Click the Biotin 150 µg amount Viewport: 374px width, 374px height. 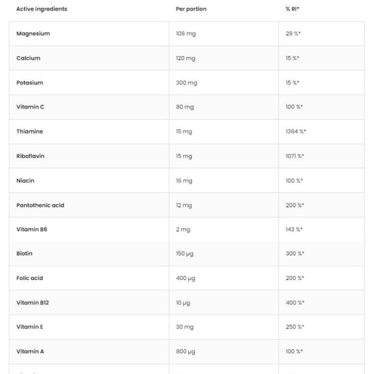click(185, 254)
